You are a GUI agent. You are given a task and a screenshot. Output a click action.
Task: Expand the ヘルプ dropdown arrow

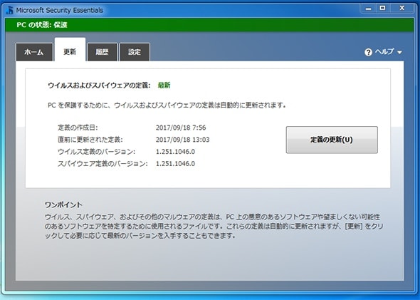pos(399,53)
